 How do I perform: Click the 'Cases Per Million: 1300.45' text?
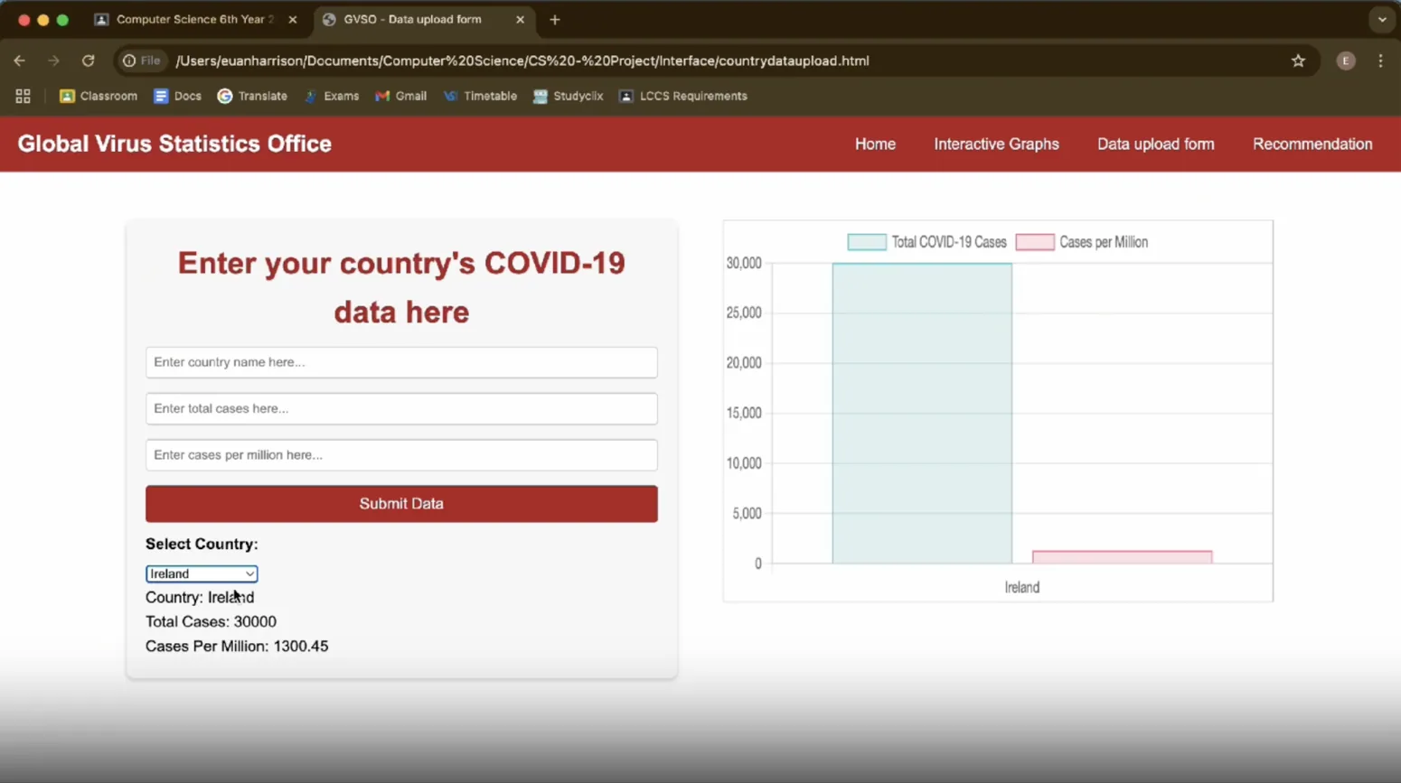(x=237, y=646)
